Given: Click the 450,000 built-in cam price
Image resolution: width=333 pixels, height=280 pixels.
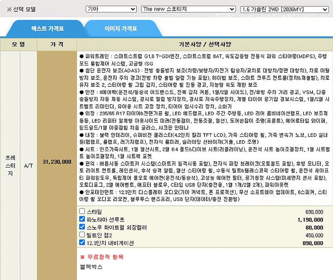Looking at the screenshot, I should point(314,235).
